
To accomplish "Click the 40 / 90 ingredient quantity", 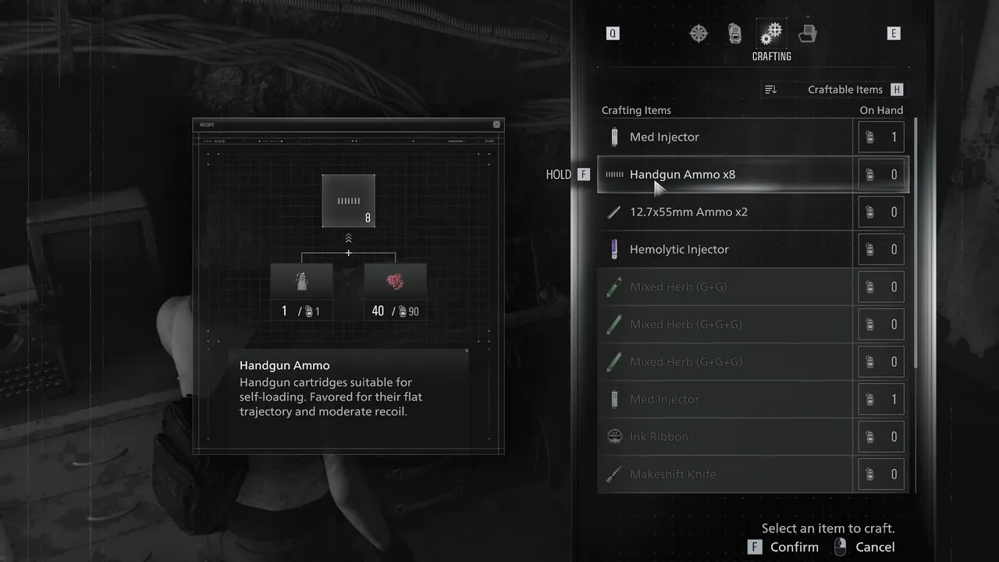I will (395, 311).
